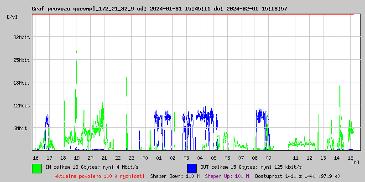
Task: Click the [h] hour unit label
Action: [355, 162]
